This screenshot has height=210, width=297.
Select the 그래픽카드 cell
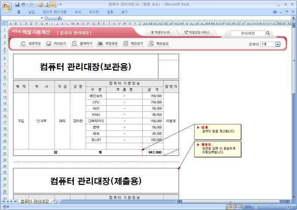point(96,121)
